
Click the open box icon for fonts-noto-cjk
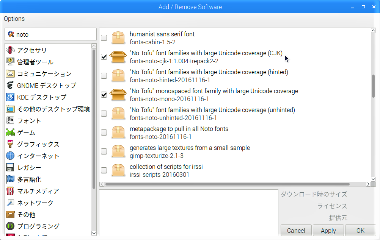[x=118, y=57]
